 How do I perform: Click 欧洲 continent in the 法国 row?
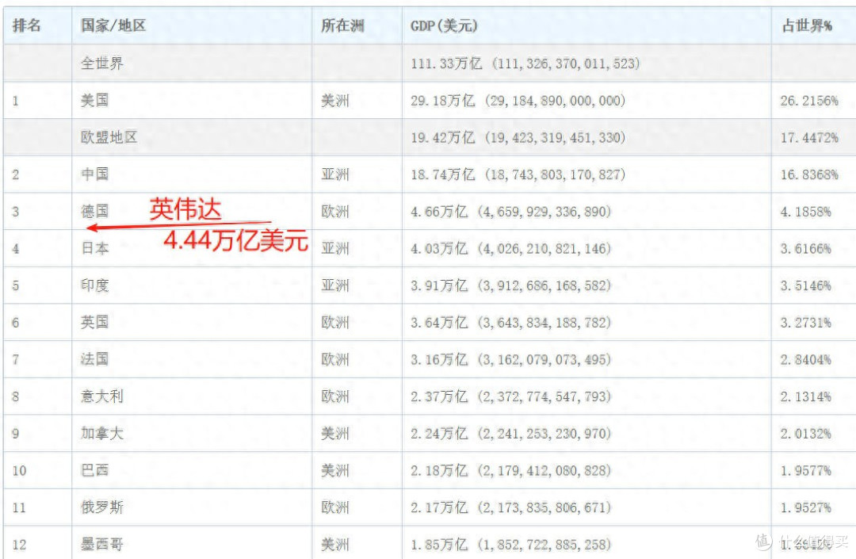tap(334, 360)
